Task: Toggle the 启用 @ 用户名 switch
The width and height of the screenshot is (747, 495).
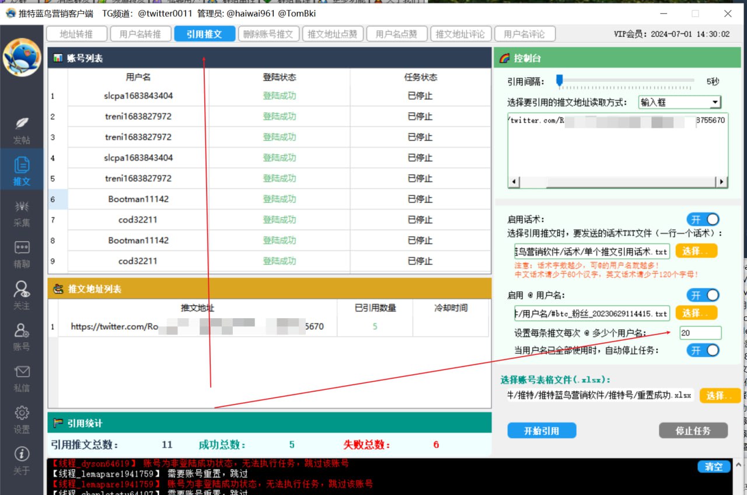Action: pyautogui.click(x=703, y=295)
